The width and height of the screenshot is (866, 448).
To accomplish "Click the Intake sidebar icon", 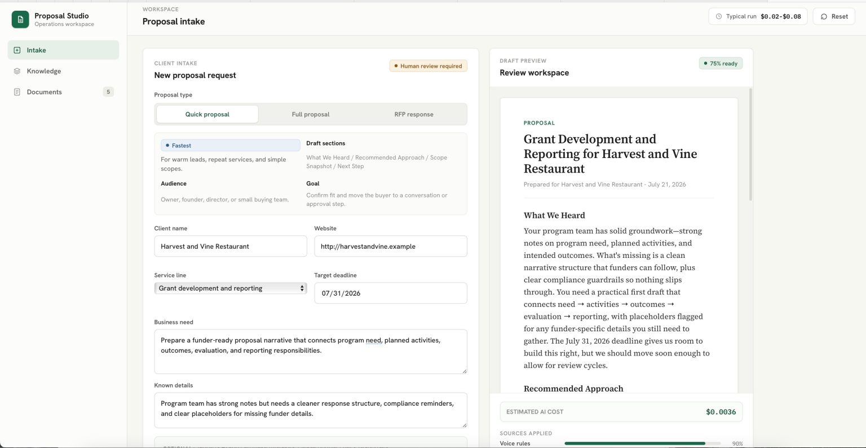I will 17,50.
